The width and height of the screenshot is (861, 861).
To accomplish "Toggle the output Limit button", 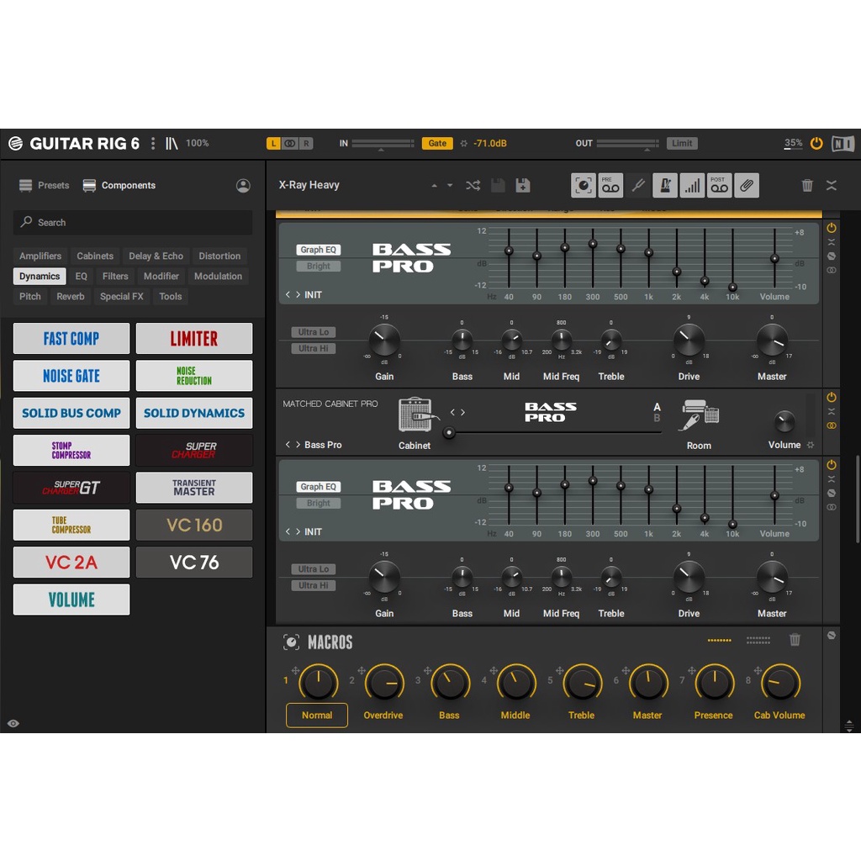I will (682, 143).
